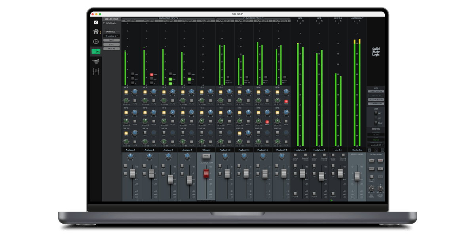Viewport: 475px width, 237px height.
Task: Switch view to PLAYBACK RTNS
Action: click(376, 100)
